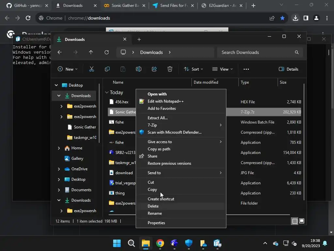Open the New item dropdown button
Screen dimensions: 334x251
pos(68,69)
